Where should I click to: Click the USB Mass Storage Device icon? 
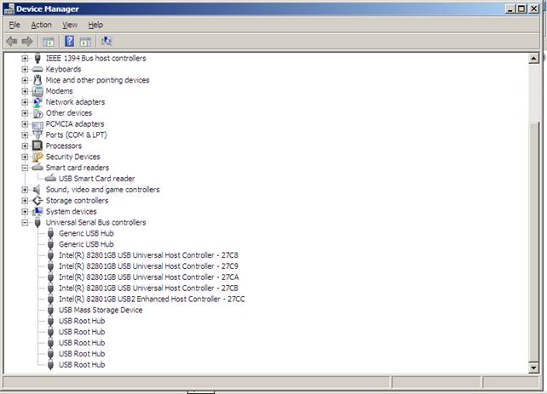tap(50, 310)
